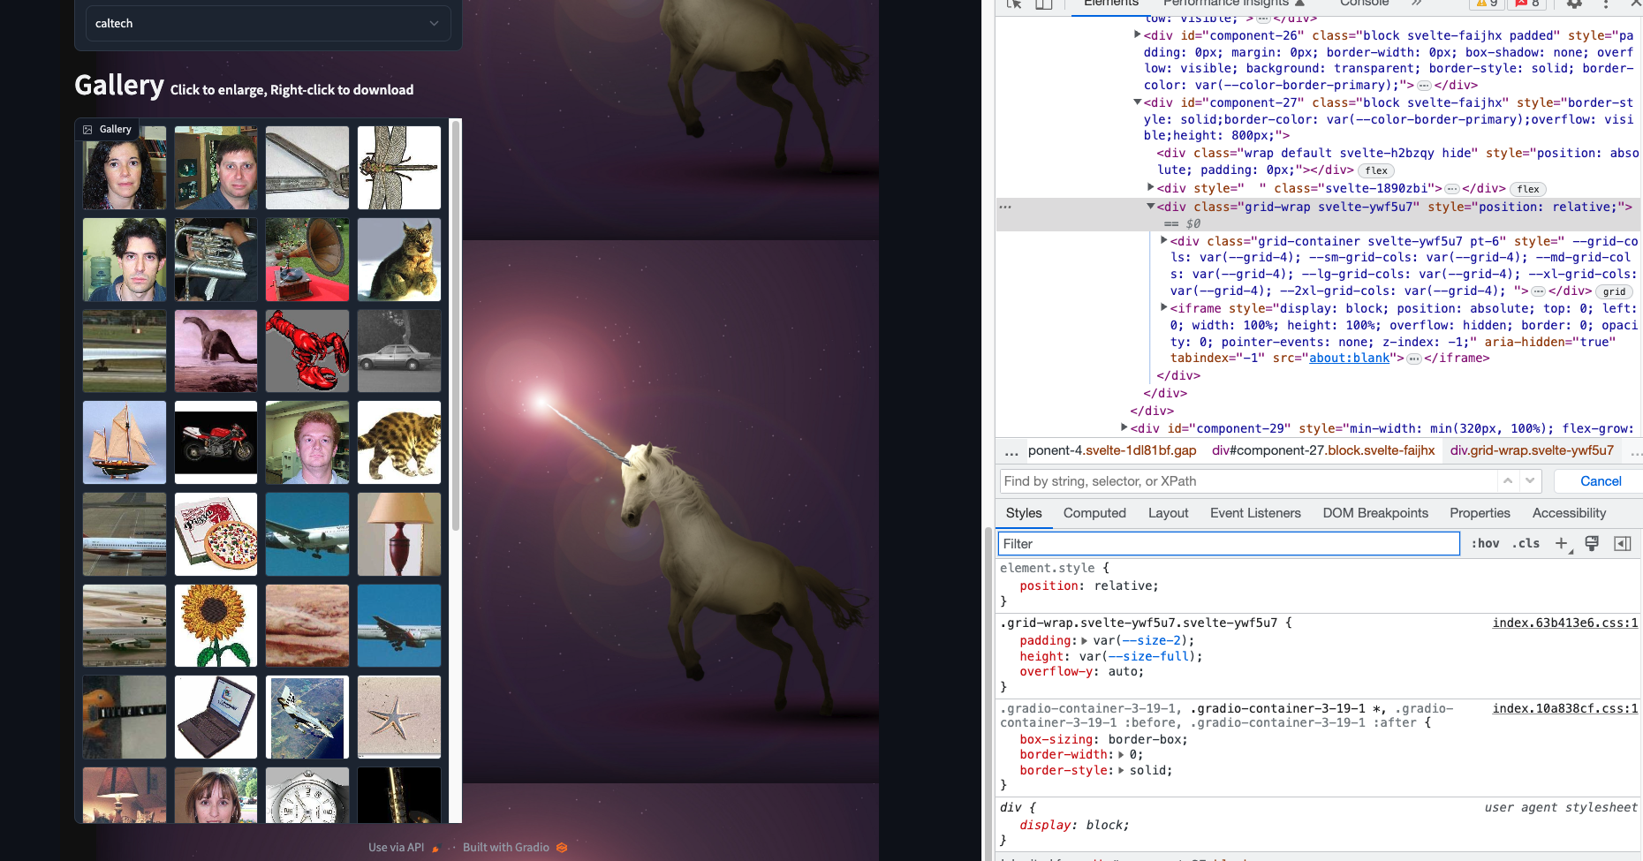Image resolution: width=1643 pixels, height=861 pixels.
Task: Activate the inspect element picker icon
Action: (1014, 4)
